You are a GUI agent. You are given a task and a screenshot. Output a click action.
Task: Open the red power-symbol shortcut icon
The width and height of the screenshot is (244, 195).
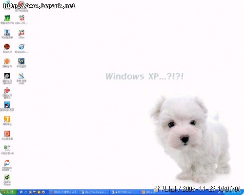7,134
